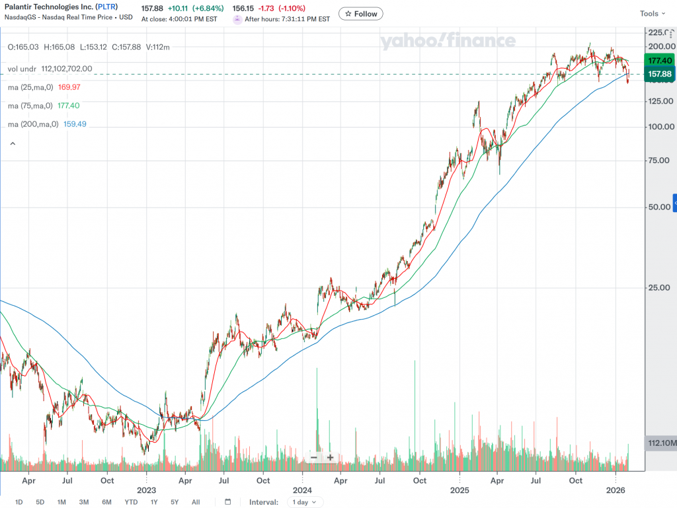Open the calendar date range picker
677x508 pixels.
pyautogui.click(x=228, y=502)
